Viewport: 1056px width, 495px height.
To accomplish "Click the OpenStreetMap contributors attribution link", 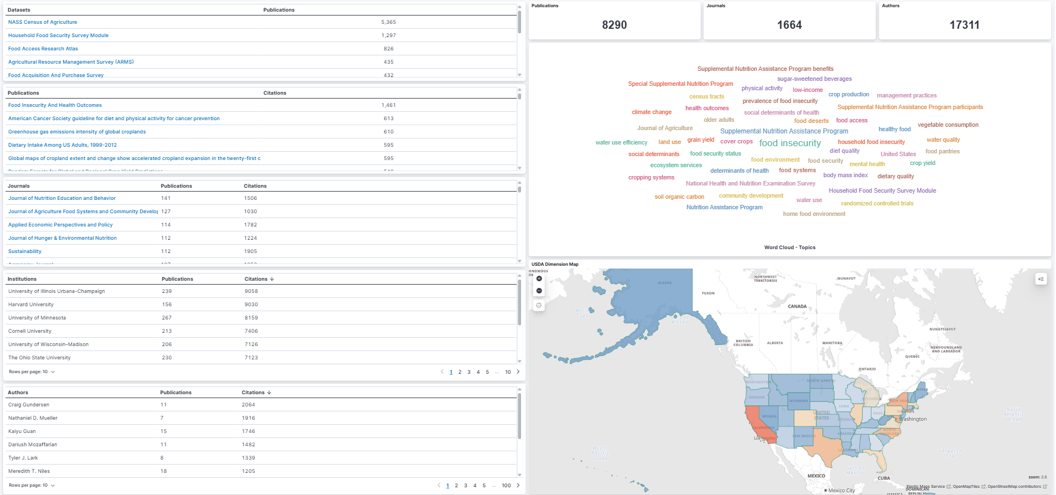I will [x=1014, y=487].
